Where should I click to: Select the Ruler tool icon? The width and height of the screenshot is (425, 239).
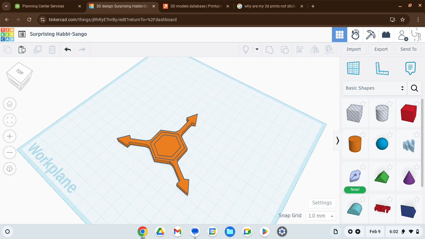point(382,68)
